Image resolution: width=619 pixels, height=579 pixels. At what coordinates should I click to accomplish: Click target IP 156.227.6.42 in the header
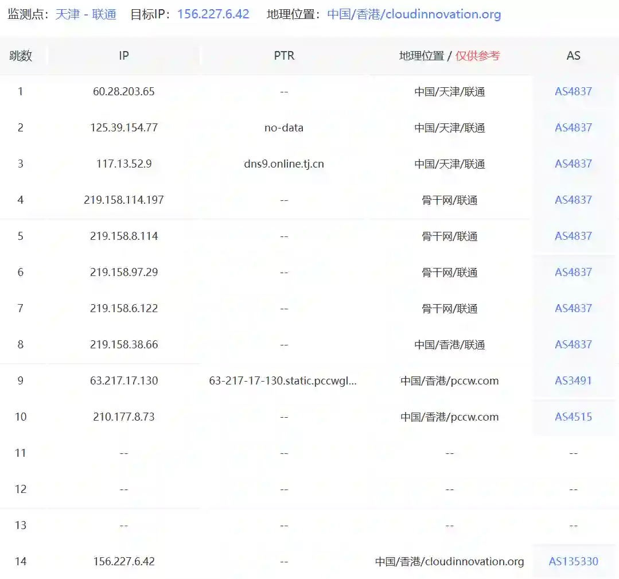coord(213,14)
